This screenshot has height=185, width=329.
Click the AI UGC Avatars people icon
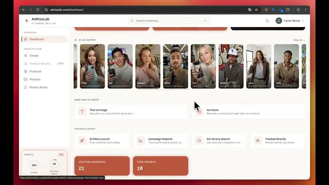point(76,40)
